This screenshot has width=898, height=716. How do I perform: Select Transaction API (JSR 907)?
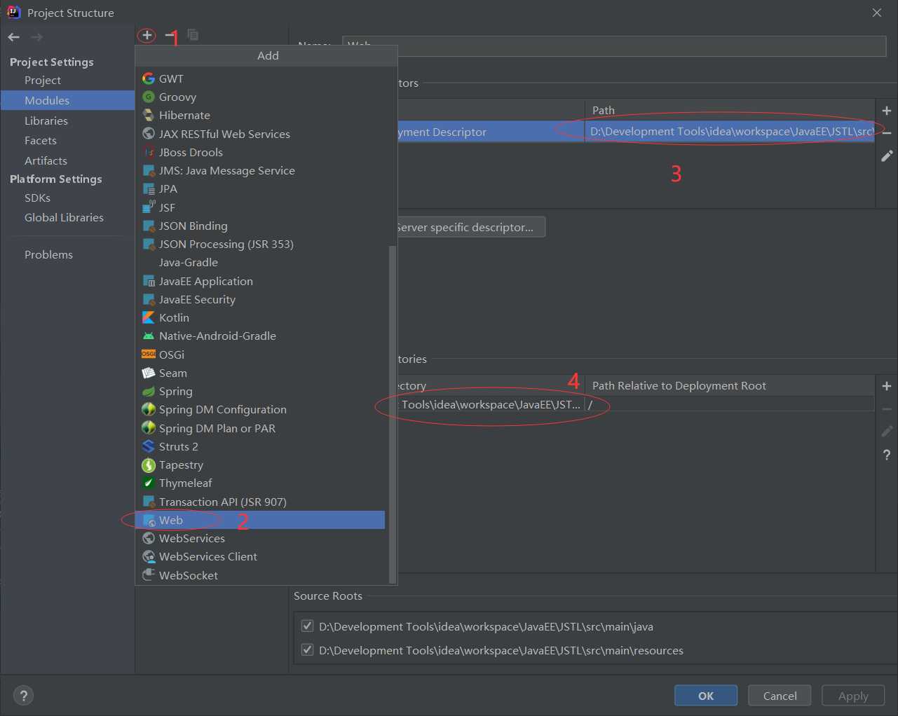pos(260,502)
